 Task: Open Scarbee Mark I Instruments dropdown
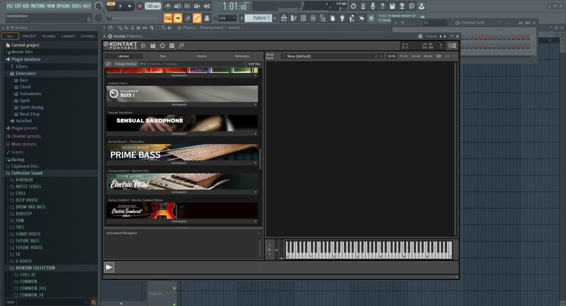[256, 105]
